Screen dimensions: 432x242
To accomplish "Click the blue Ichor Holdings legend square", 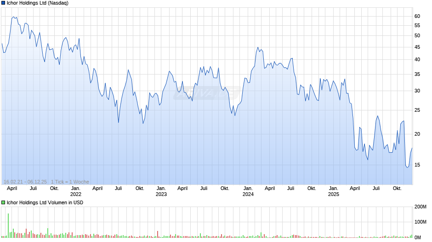I will point(3,3).
